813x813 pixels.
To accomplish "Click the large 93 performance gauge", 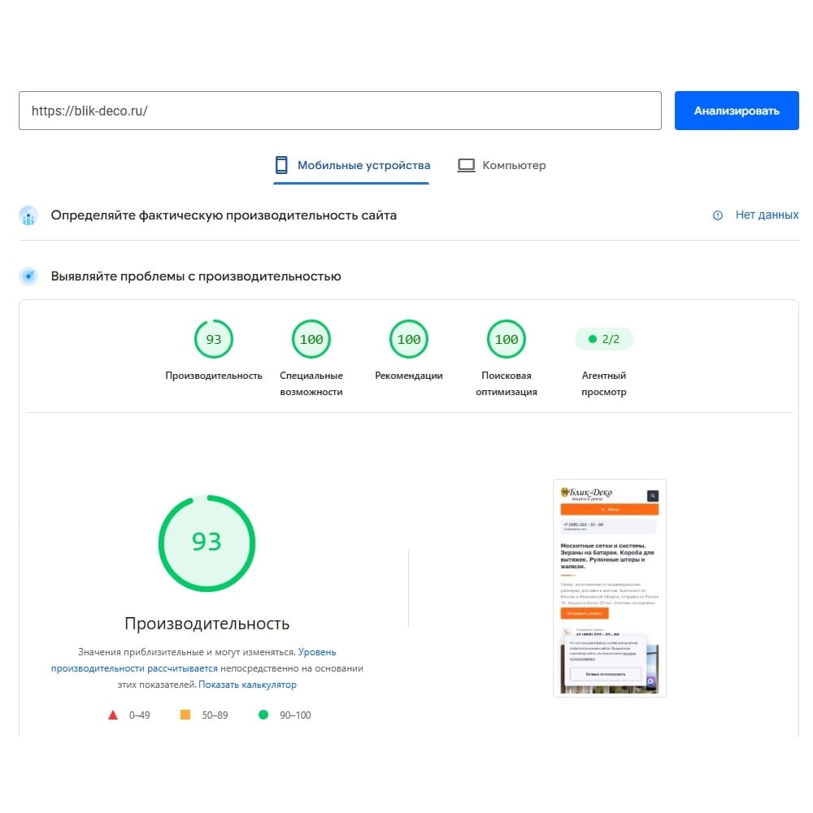I will click(207, 543).
